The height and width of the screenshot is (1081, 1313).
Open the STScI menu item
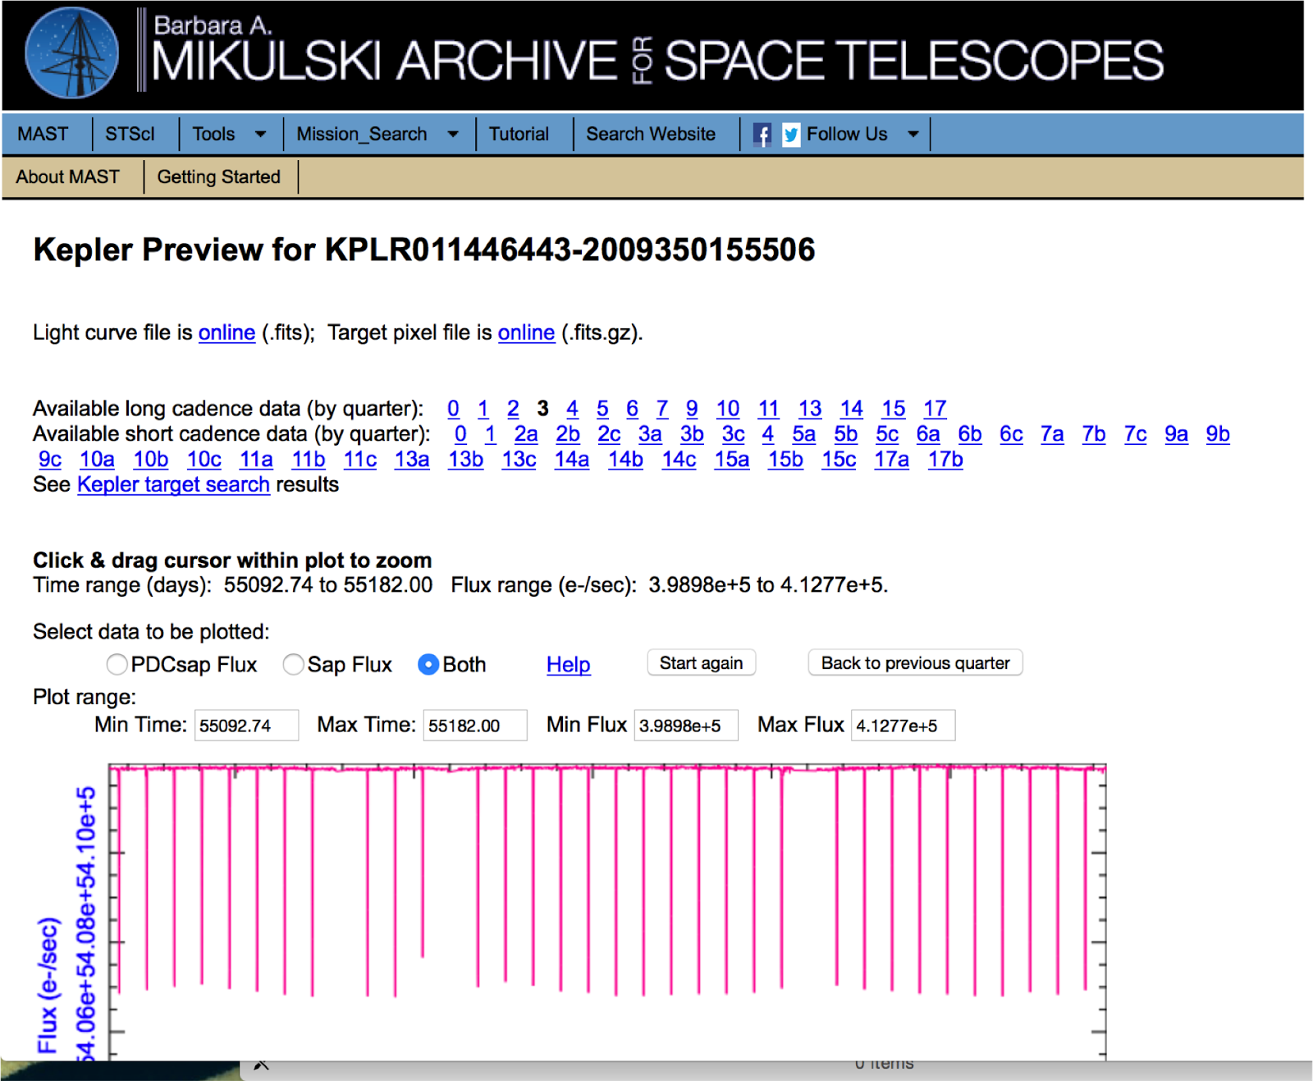tap(130, 134)
